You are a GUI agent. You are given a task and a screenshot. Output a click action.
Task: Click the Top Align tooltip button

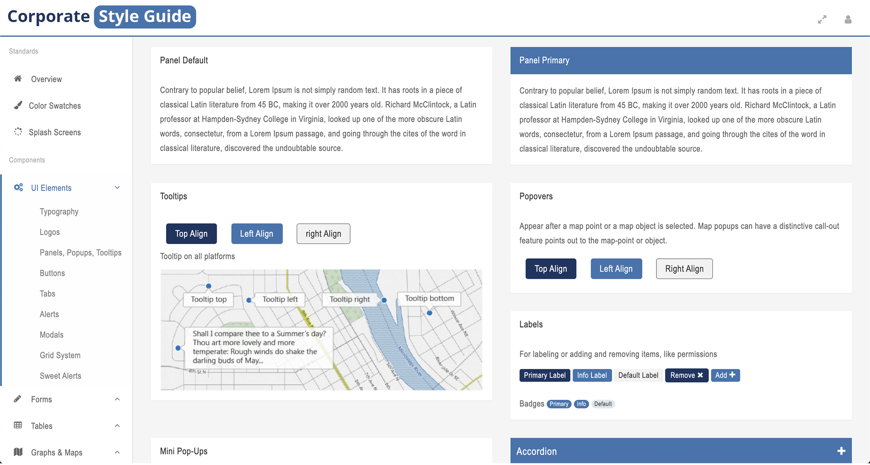[x=191, y=234]
